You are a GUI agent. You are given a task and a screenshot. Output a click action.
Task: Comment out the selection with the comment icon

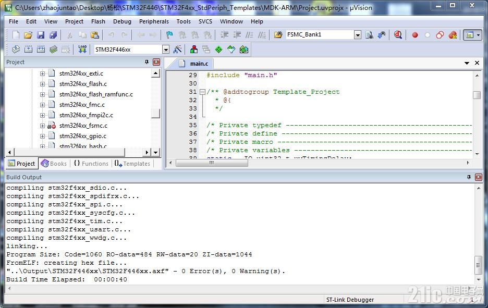249,35
